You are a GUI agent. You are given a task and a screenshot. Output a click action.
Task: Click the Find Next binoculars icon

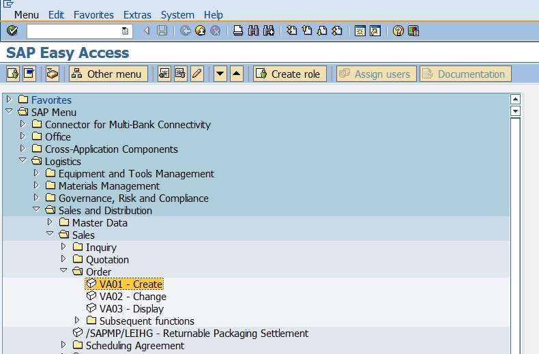coord(268,31)
